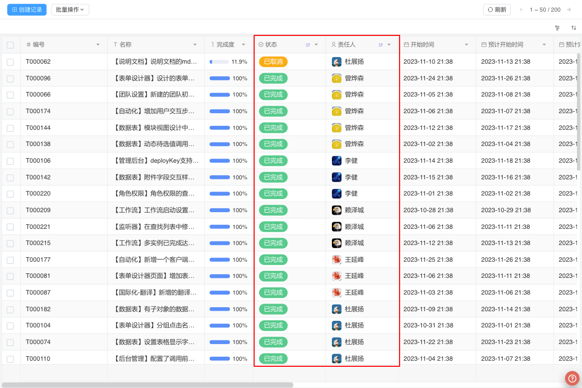582x388 pixels.
Task: Open the 批量操作 dropdown menu
Action: 70,9
